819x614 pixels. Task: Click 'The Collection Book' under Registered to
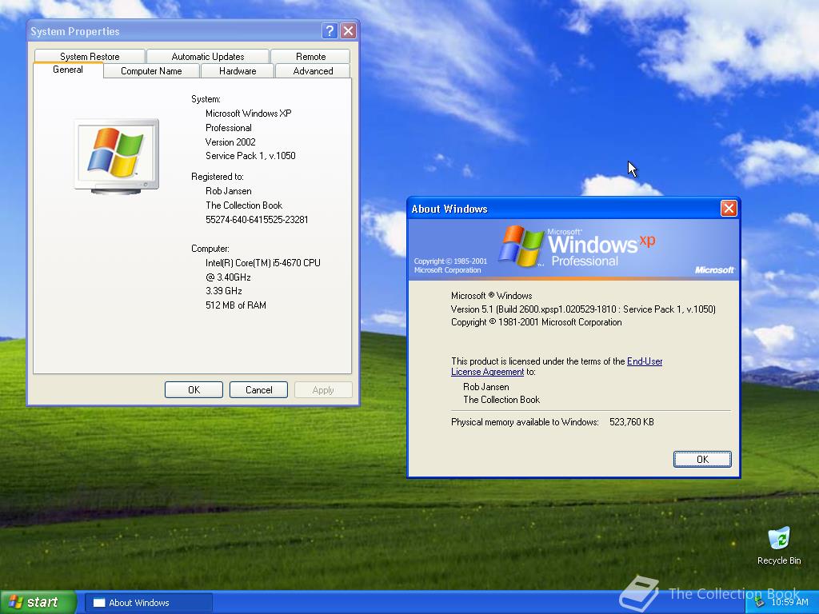[244, 205]
